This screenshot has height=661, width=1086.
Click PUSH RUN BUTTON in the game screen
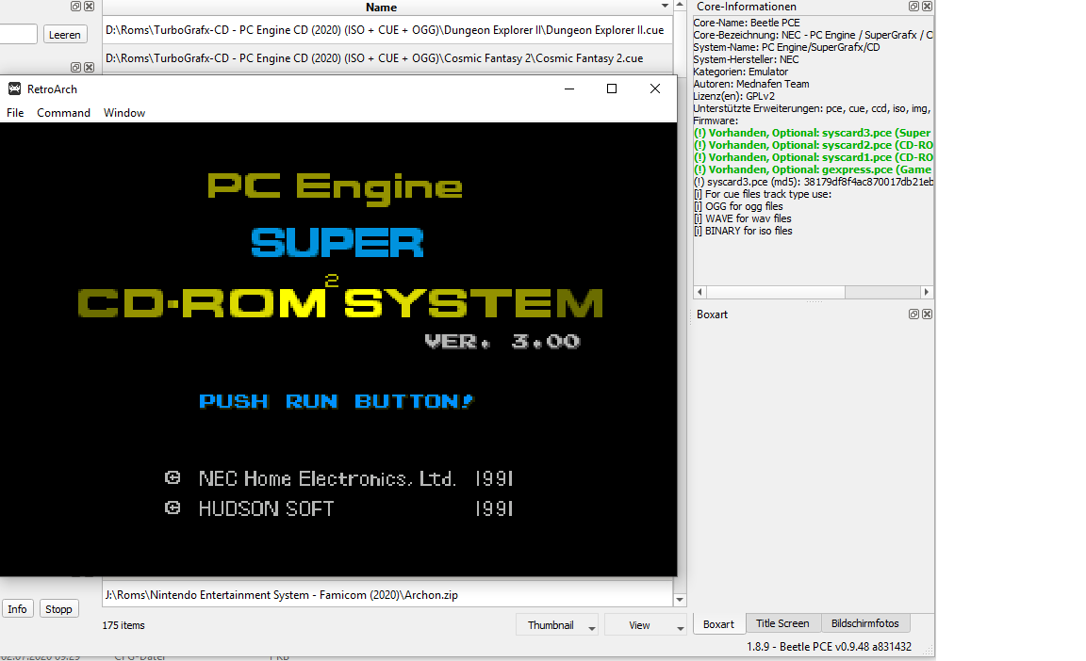[x=336, y=401]
